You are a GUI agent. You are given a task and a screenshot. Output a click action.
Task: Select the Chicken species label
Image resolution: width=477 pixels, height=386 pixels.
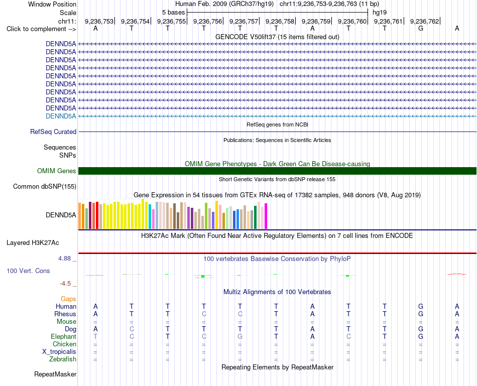(x=64, y=344)
